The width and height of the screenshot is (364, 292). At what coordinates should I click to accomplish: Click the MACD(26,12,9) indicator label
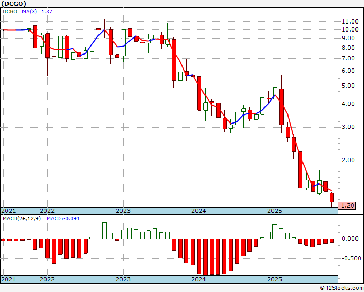(x=21, y=219)
